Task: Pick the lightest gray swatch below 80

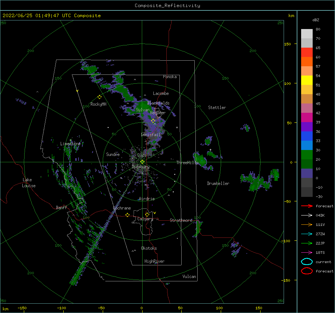Action: click(x=307, y=34)
